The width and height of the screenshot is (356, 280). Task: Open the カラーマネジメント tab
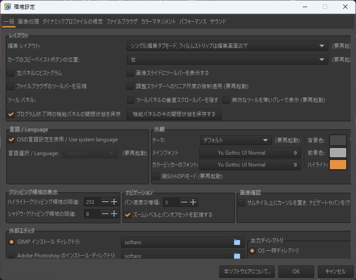(x=158, y=21)
